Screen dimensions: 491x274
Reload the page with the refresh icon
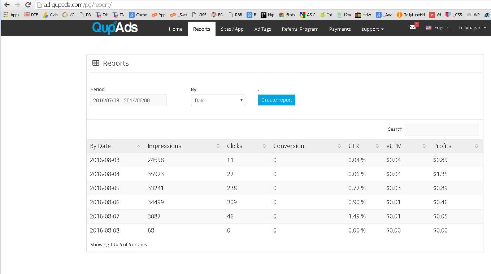pyautogui.click(x=28, y=5)
